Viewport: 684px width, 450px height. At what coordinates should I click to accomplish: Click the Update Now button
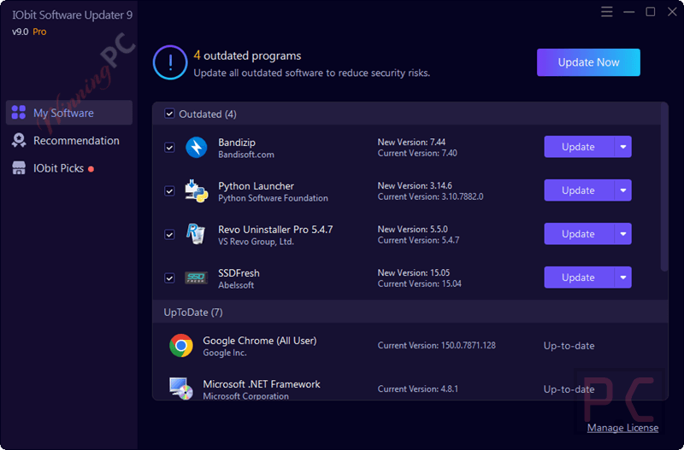point(588,62)
